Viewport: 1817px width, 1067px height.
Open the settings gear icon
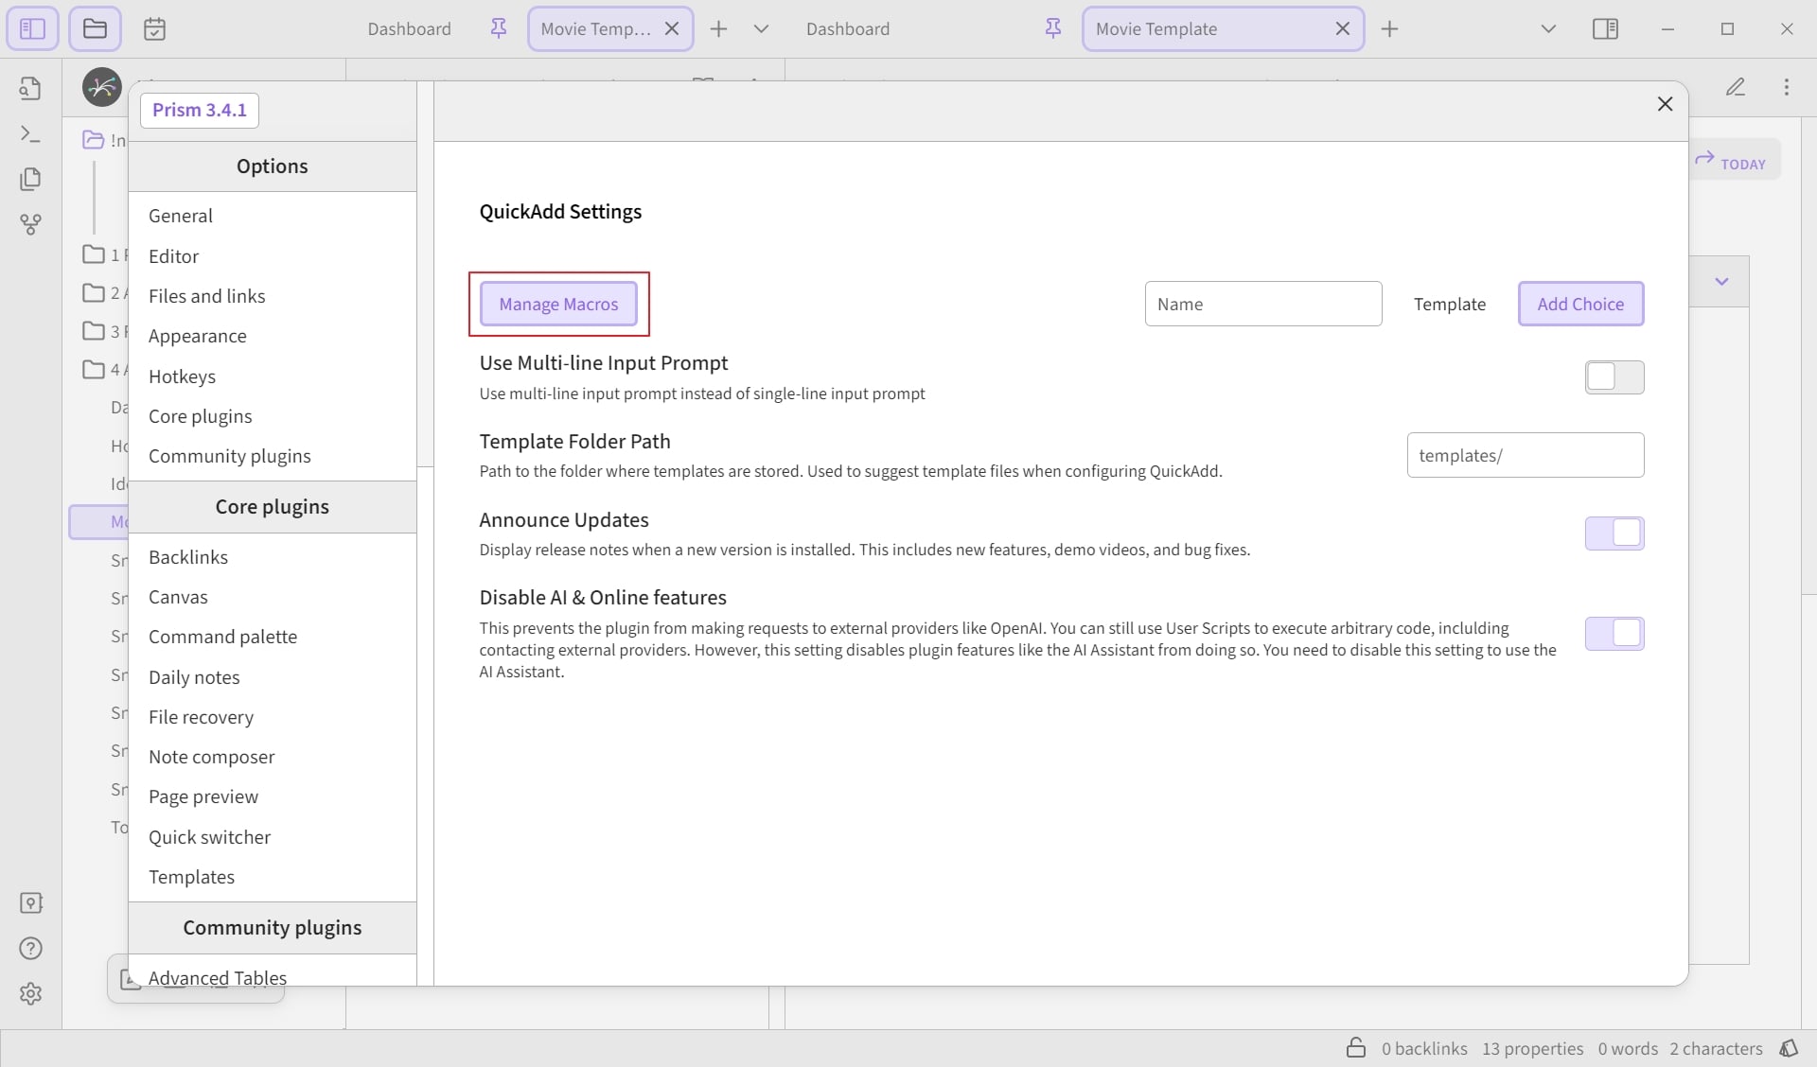(x=30, y=994)
